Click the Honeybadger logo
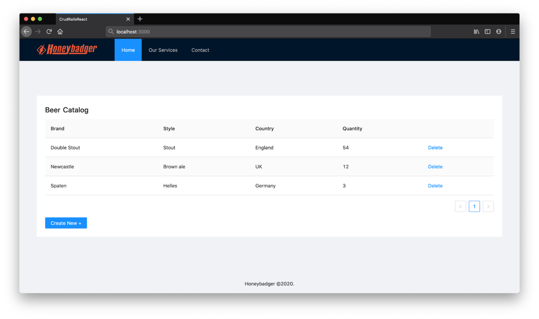Viewport: 539px width, 319px height. pos(67,49)
